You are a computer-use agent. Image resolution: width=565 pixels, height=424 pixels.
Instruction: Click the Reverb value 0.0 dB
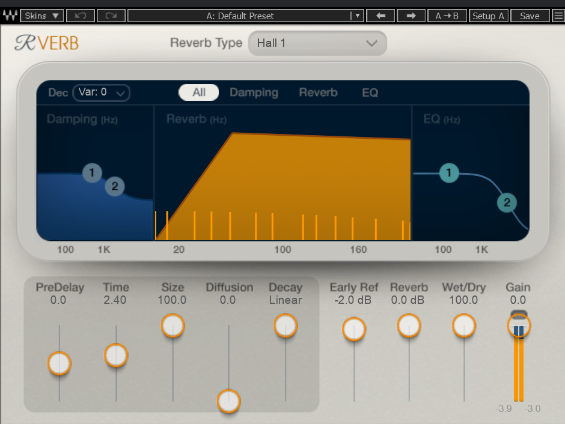[x=408, y=300]
